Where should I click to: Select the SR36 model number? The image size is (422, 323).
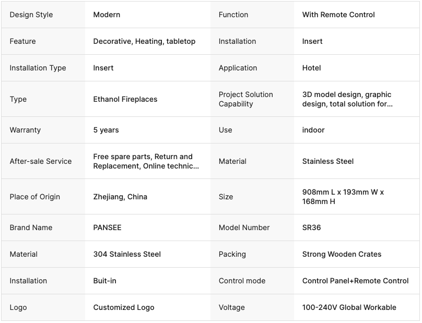[311, 228]
